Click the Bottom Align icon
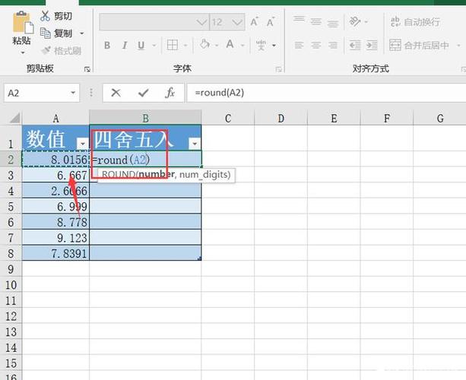The image size is (466, 380). tap(333, 23)
